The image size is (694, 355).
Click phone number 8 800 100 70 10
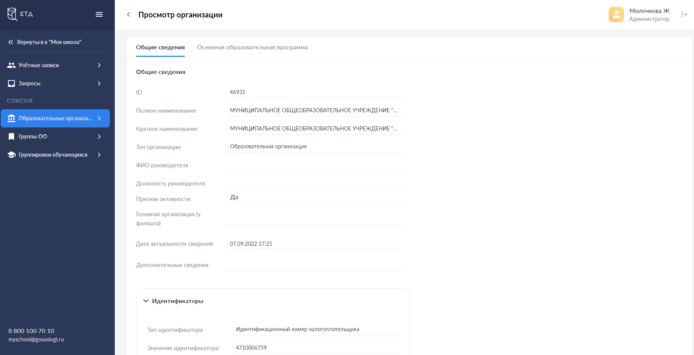(31, 331)
